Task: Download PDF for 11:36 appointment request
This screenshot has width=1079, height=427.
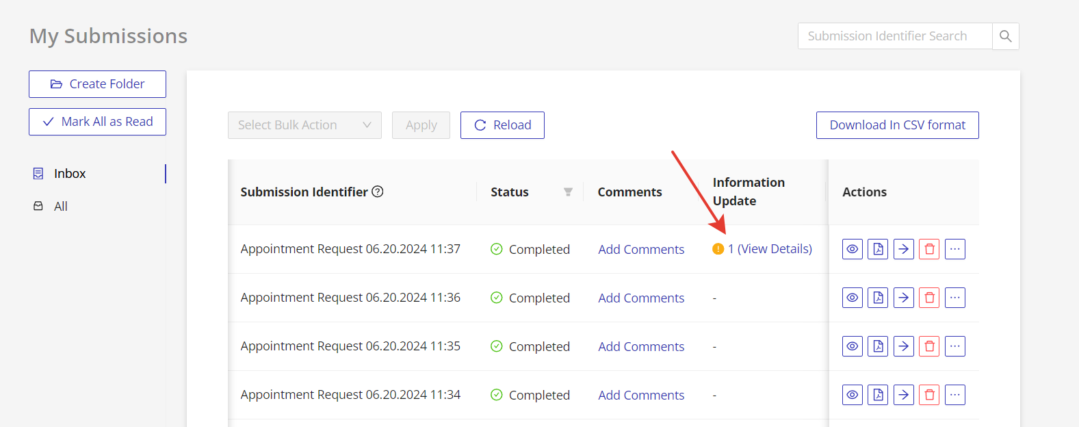Action: click(x=878, y=298)
